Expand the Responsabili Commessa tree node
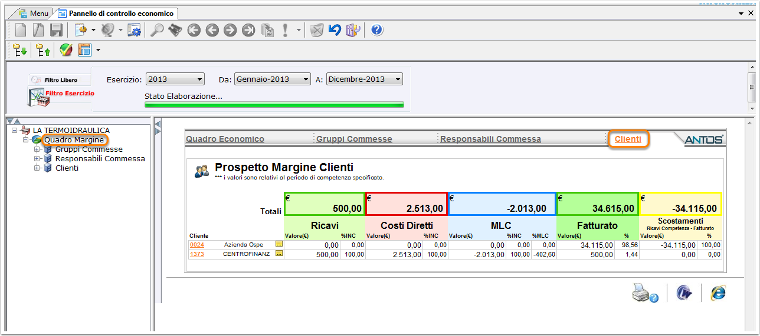Screen dimensions: 760x336 click(x=37, y=159)
